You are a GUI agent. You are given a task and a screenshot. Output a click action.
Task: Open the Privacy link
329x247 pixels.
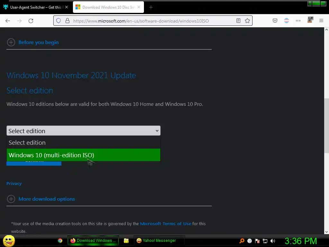[14, 183]
